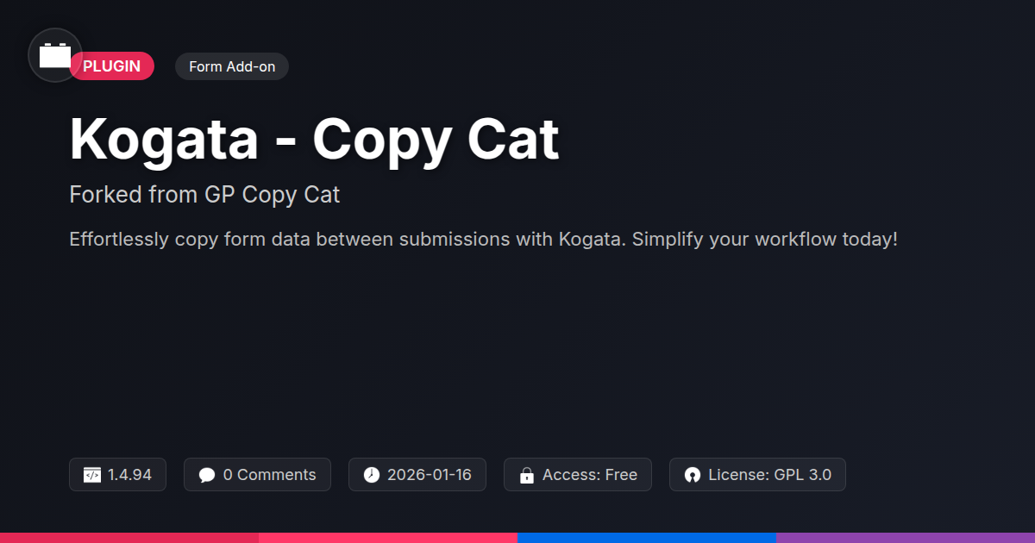Click the 2026-01-16 date badge
Image resolution: width=1035 pixels, height=543 pixels.
(x=417, y=475)
